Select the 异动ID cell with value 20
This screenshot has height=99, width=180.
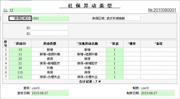pyautogui.click(x=20, y=59)
